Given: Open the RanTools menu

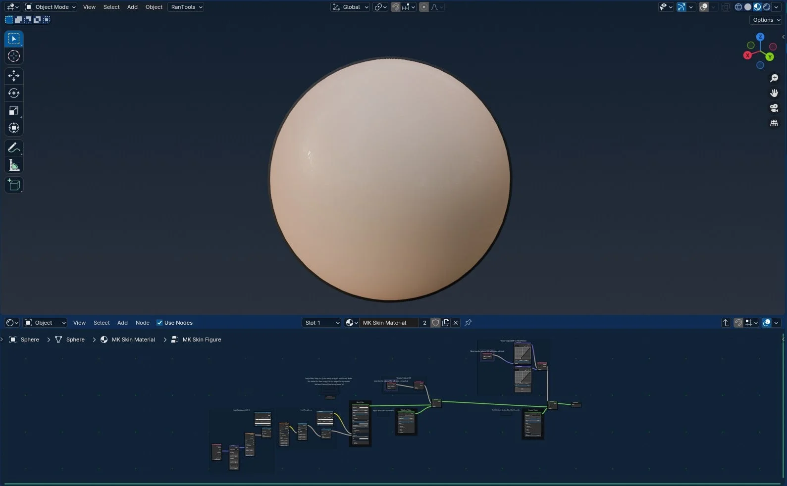Looking at the screenshot, I should (186, 7).
